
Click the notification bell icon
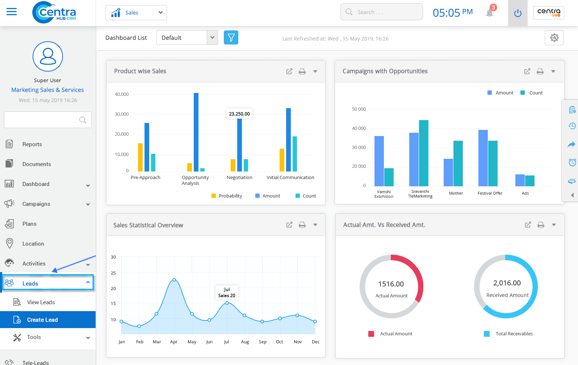click(x=490, y=13)
